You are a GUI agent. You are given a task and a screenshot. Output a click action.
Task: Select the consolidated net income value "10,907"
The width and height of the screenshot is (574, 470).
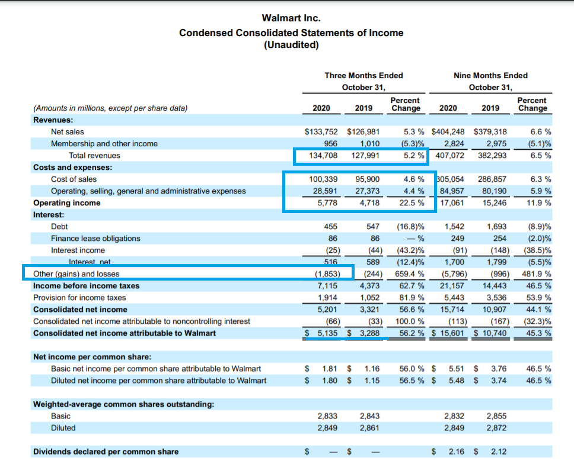[495, 310]
